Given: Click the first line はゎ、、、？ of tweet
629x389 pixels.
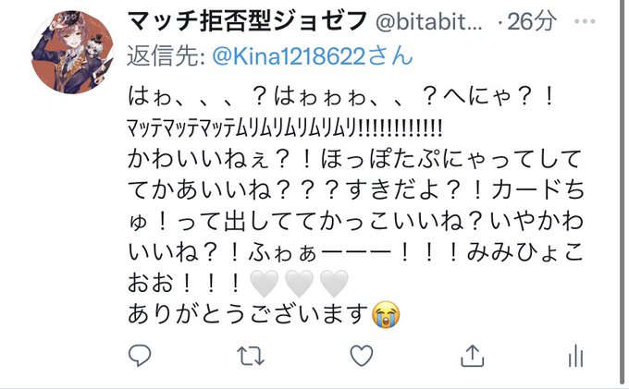Looking at the screenshot, I should pyautogui.click(x=341, y=97).
